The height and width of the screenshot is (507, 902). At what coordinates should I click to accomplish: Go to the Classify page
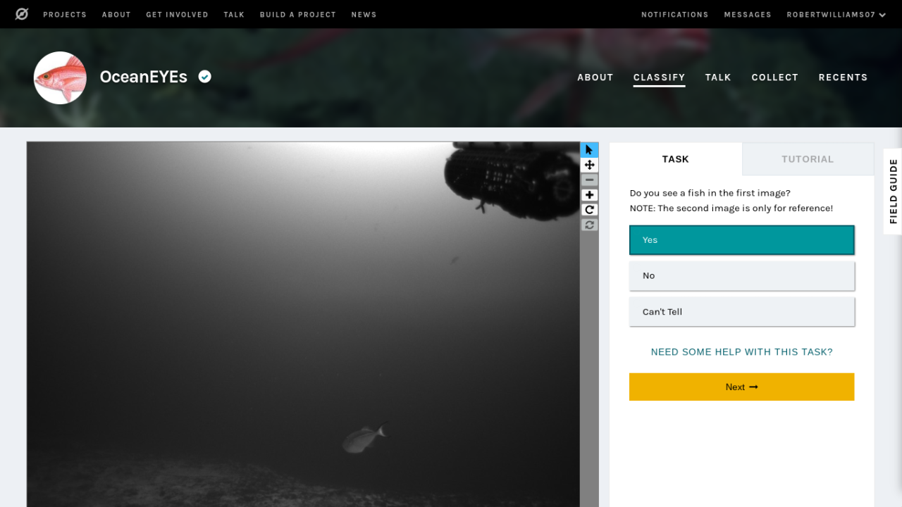coord(659,77)
